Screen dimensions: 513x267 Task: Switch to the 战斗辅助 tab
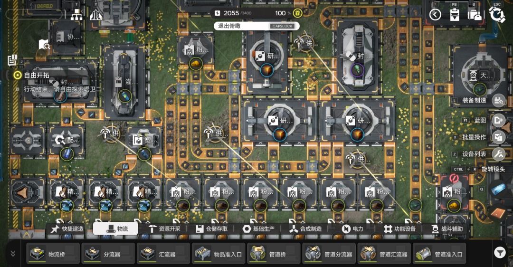click(x=447, y=229)
